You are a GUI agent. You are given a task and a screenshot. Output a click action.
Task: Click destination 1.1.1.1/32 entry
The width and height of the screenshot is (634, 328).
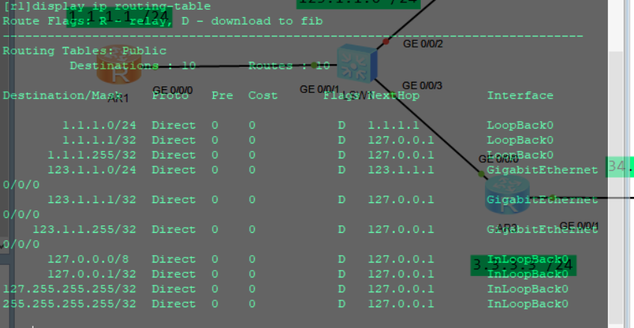pyautogui.click(x=99, y=141)
